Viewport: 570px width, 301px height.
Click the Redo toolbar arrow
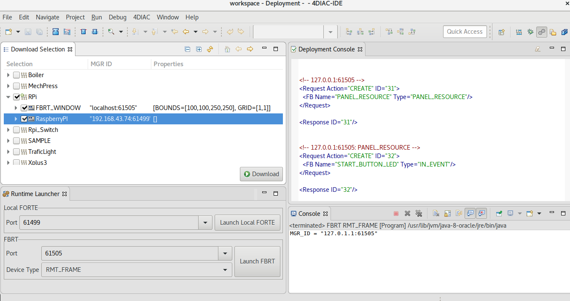(x=241, y=32)
